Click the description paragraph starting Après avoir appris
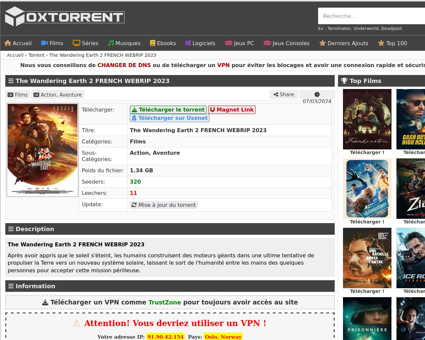The image size is (425, 340). pyautogui.click(x=161, y=263)
